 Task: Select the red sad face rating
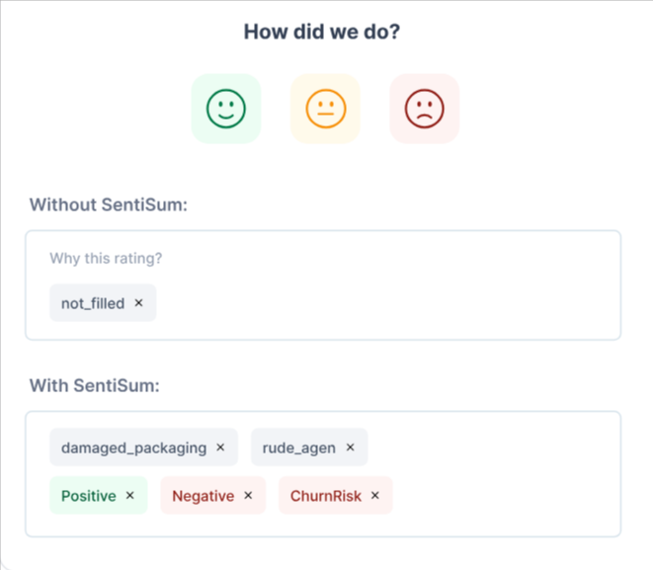[x=425, y=109]
